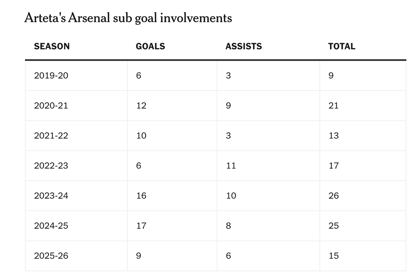This screenshot has height=272, width=416.
Task: Click the GOALS column header
Action: click(x=150, y=46)
